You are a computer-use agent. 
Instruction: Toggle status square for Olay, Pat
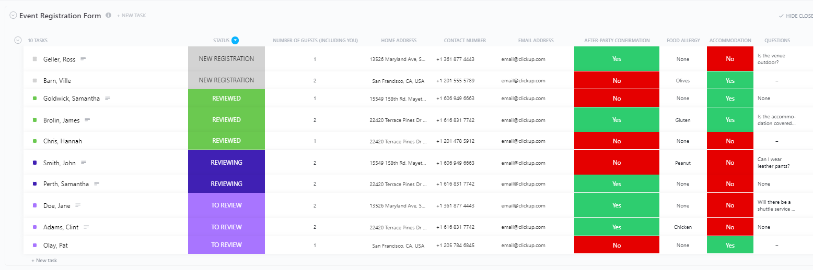(34, 246)
